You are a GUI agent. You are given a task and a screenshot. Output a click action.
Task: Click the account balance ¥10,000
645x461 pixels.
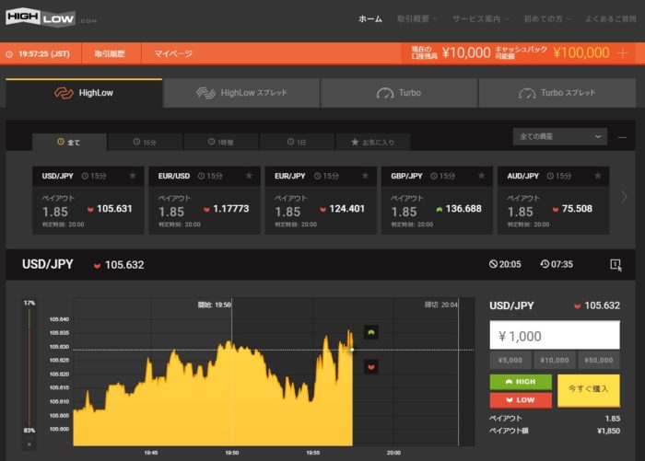point(466,53)
